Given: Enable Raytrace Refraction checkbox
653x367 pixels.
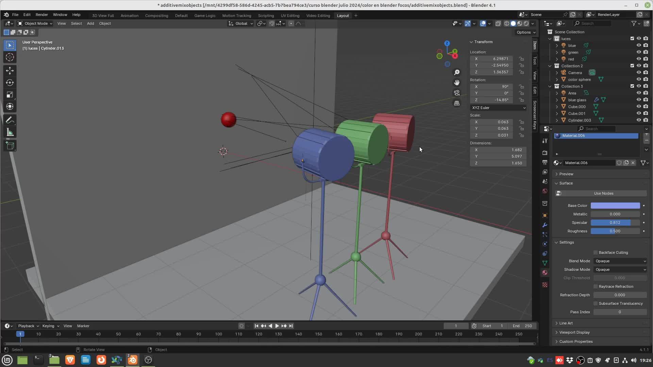Looking at the screenshot, I should 596,286.
